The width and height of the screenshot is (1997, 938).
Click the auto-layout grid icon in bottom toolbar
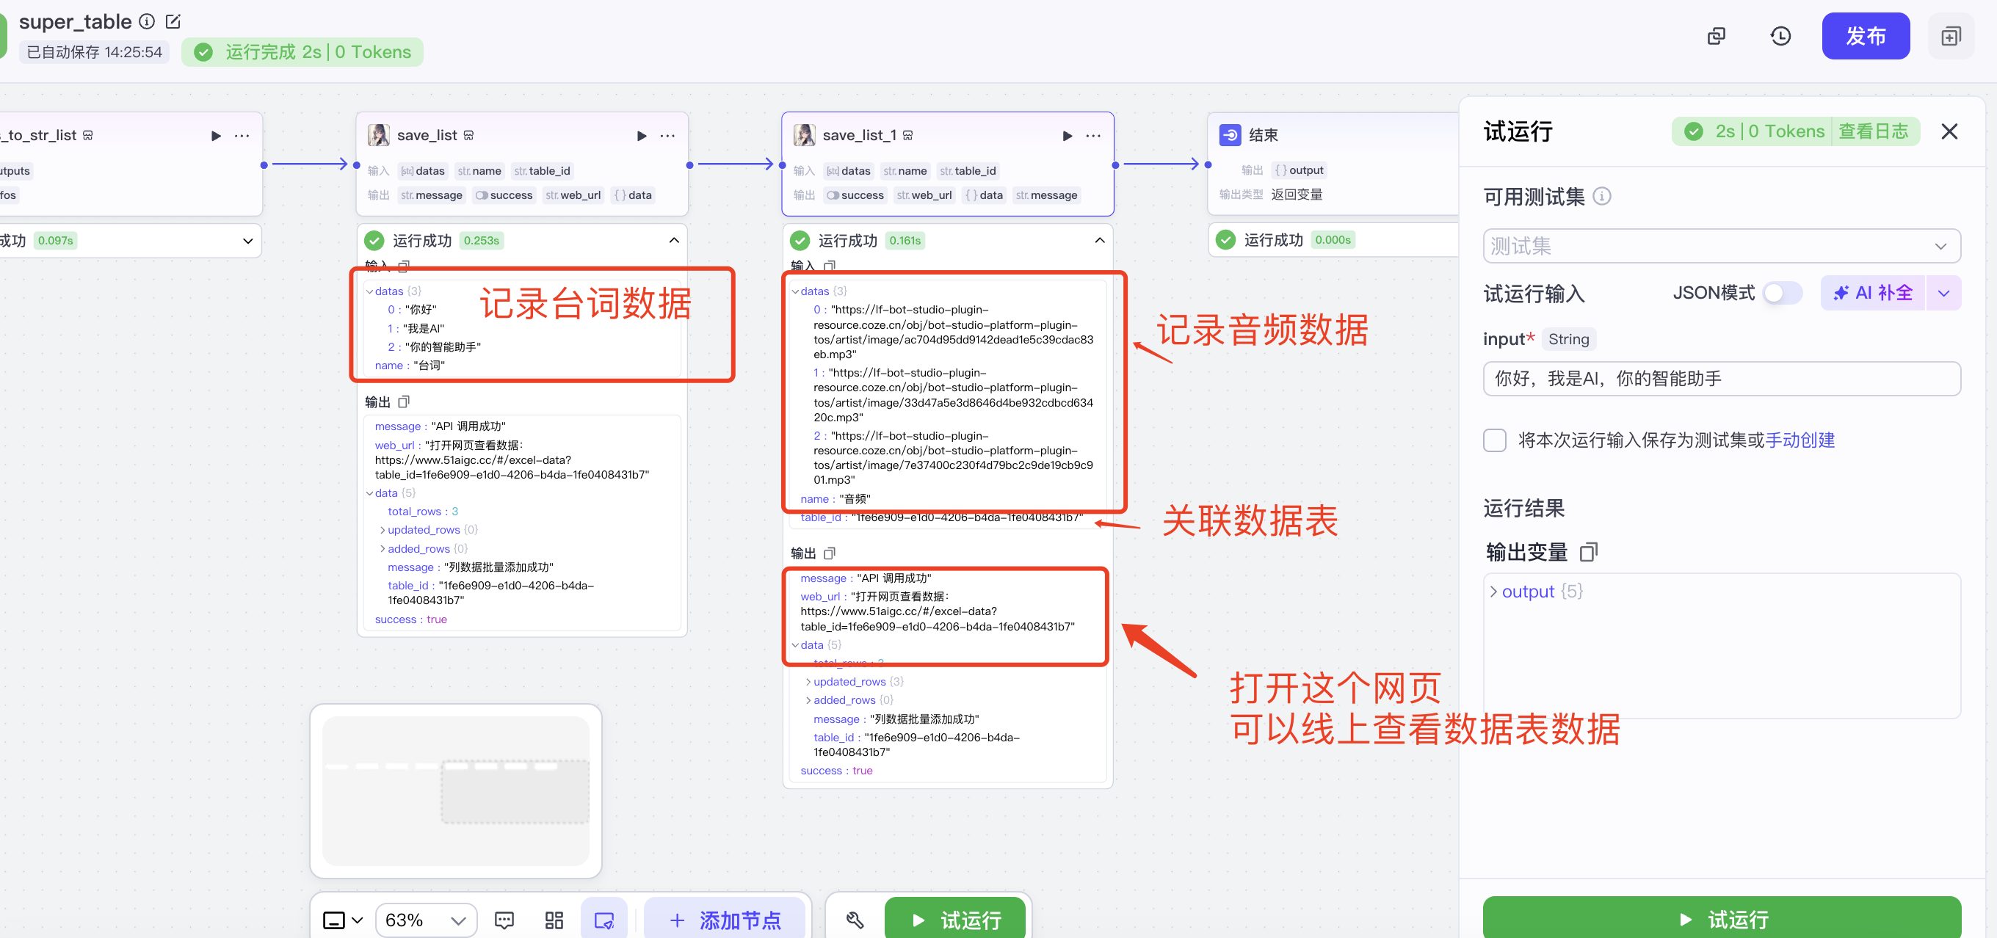click(x=554, y=920)
